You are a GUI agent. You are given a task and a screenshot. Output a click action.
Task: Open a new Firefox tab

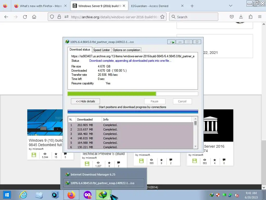tap(192, 6)
